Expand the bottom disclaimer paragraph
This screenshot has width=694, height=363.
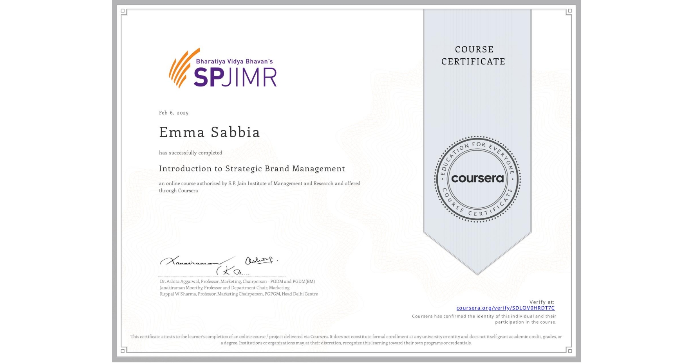(346, 339)
